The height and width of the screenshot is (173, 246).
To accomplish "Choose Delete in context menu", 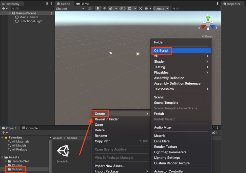I will (121, 130).
